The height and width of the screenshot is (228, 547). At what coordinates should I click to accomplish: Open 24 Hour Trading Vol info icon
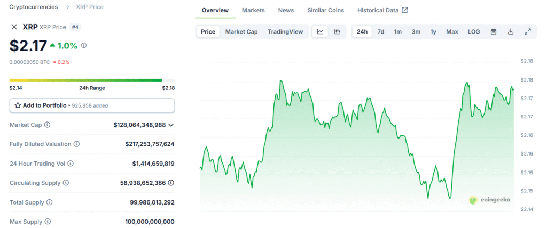(71, 163)
